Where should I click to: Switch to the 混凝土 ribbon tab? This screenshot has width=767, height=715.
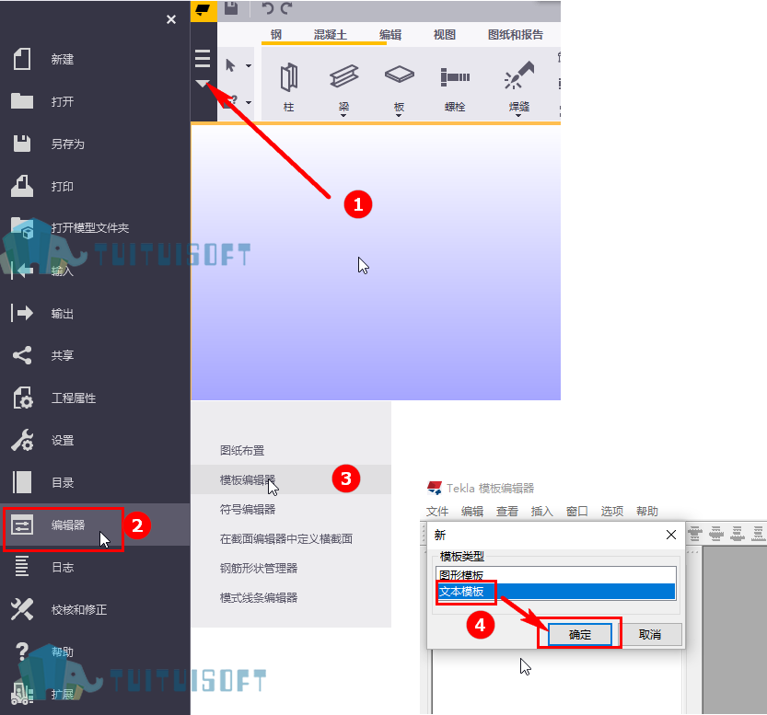331,35
